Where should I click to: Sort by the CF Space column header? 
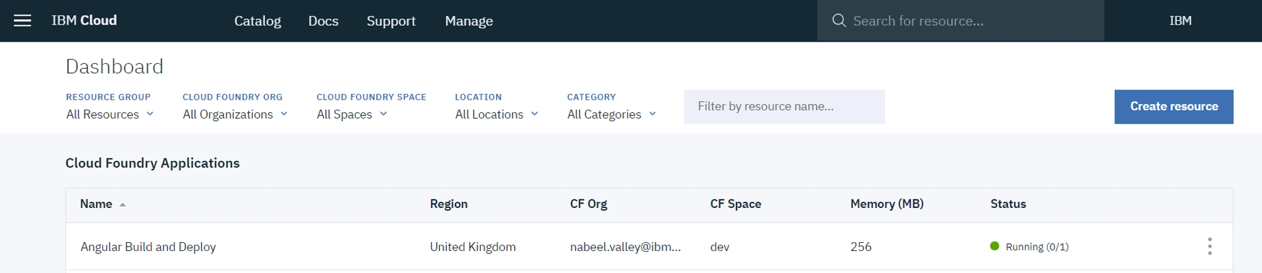[736, 204]
